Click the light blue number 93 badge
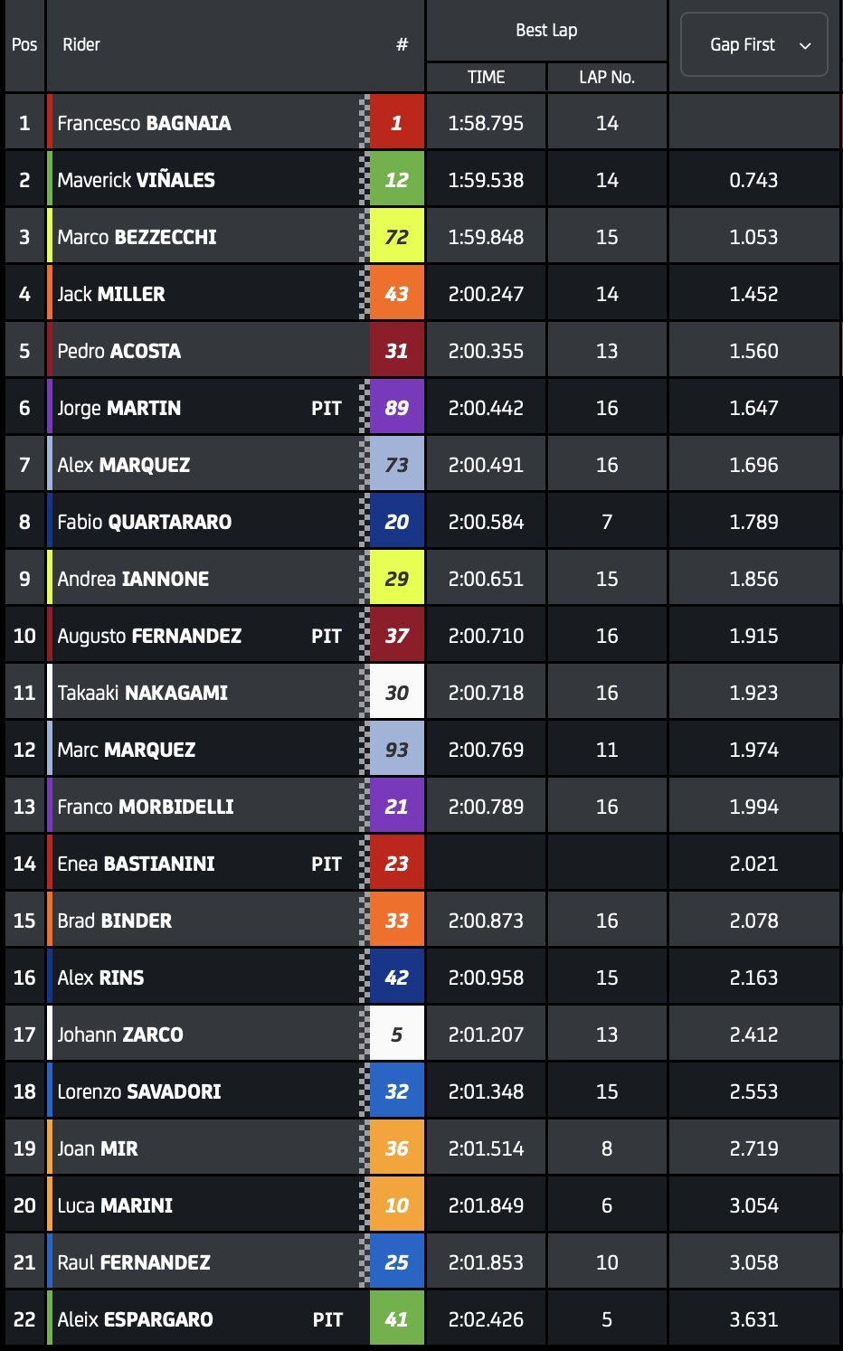The image size is (843, 1351). click(396, 750)
